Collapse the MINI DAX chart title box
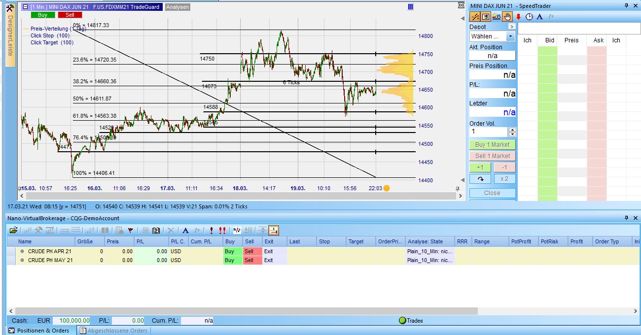Screen dimensions: 641x335 25,7
